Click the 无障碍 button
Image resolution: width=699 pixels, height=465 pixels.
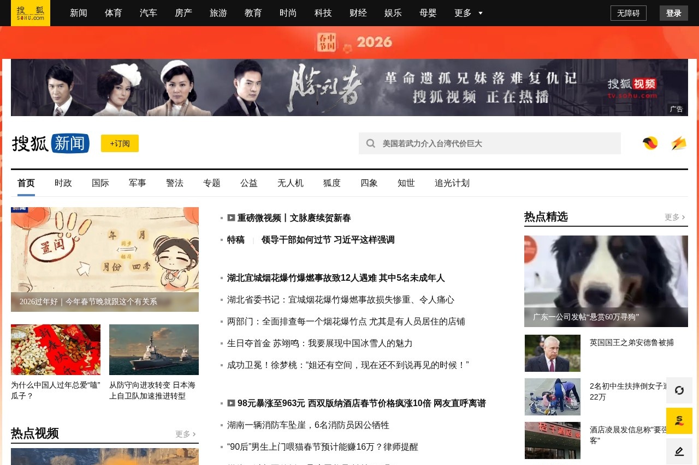tap(629, 13)
